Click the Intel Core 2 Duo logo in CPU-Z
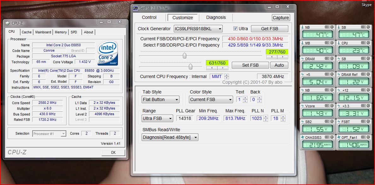 point(108,53)
